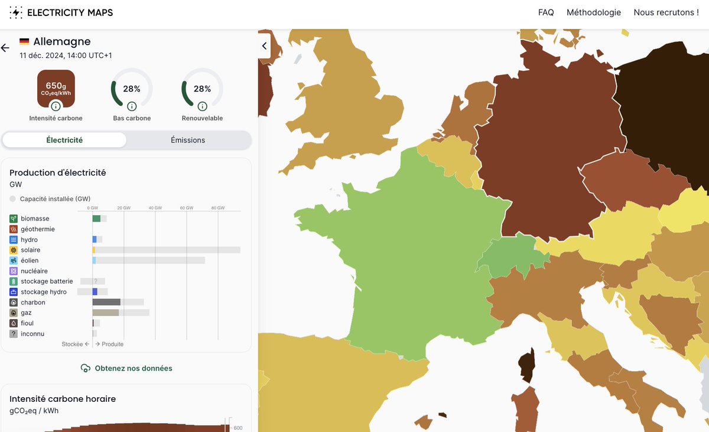
Task: Switch to the Émissions tab
Action: tap(188, 140)
